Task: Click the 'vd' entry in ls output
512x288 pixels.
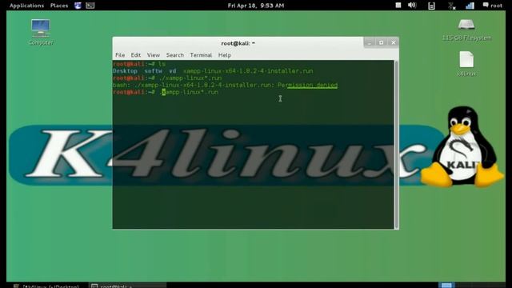Action: (173, 71)
